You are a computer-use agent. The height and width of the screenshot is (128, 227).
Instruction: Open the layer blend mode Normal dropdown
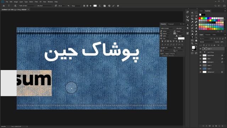206,42
